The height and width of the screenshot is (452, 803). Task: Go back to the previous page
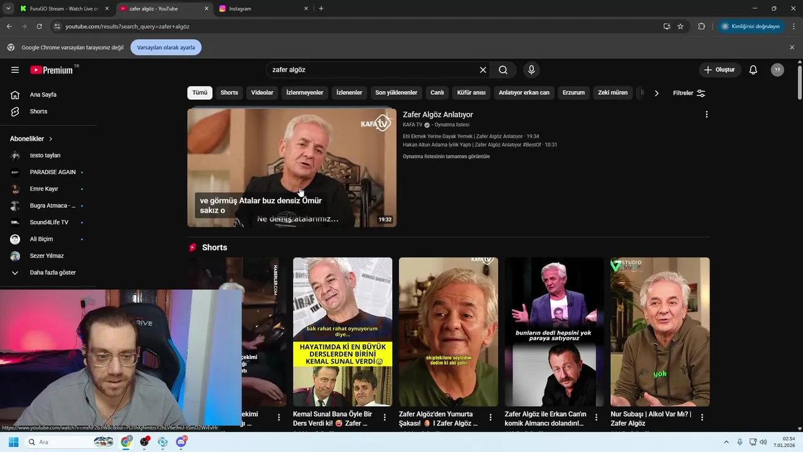[x=9, y=26]
